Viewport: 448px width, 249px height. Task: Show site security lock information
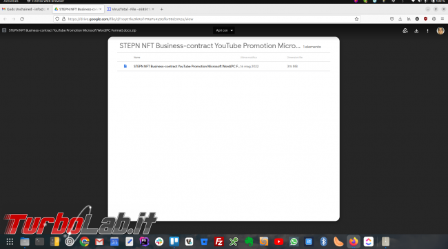pos(63,19)
